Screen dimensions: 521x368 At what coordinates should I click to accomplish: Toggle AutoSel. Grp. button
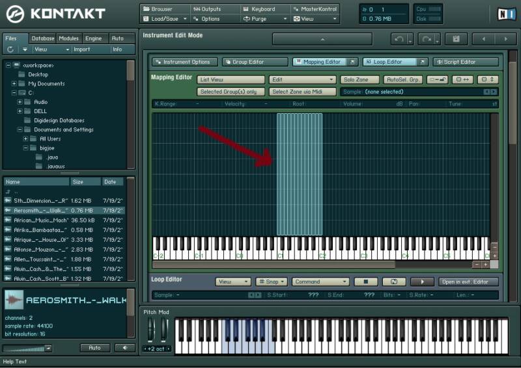(x=403, y=79)
